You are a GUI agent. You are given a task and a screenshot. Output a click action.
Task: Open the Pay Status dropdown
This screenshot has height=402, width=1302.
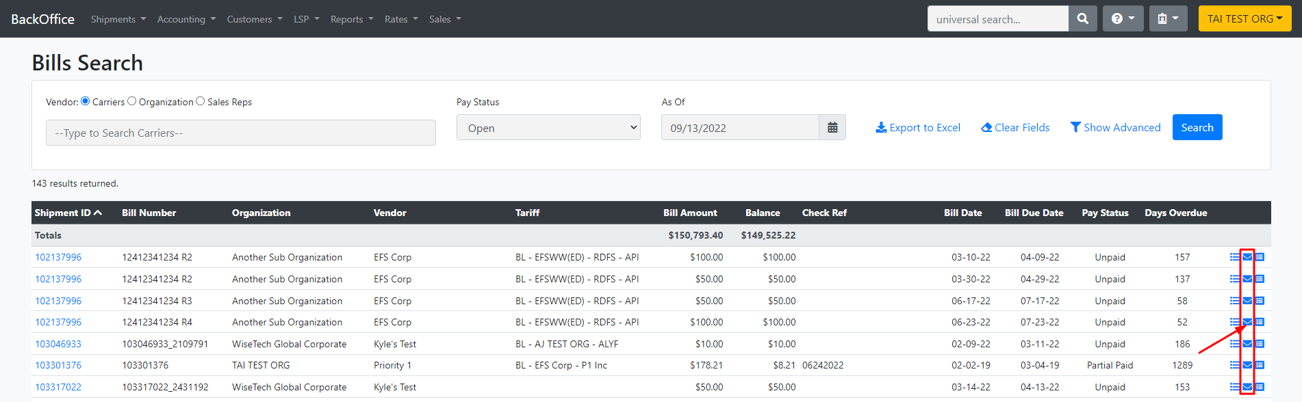548,128
